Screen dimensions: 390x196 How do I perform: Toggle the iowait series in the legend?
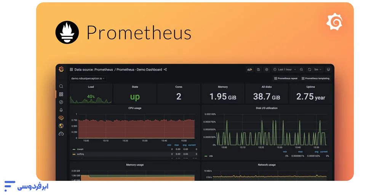[x=80, y=149]
